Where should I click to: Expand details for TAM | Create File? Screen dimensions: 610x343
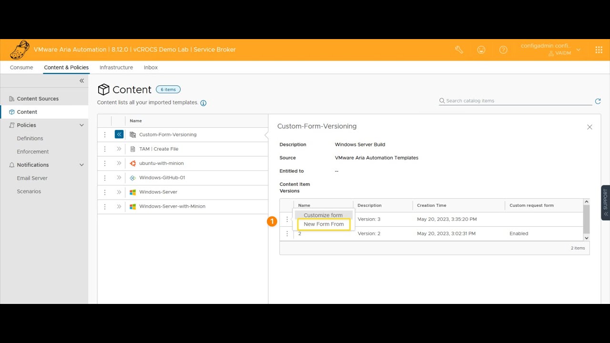click(x=119, y=149)
